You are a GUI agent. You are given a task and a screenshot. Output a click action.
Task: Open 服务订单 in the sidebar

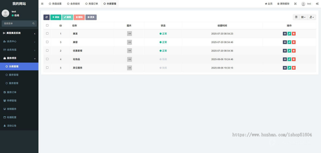click(19, 92)
